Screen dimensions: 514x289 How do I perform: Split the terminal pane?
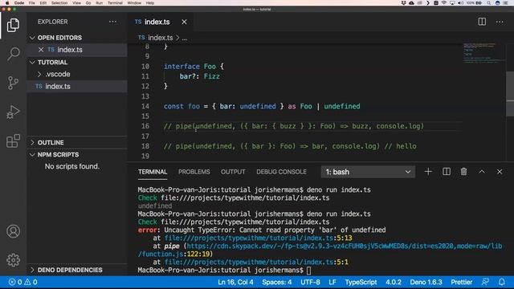[x=447, y=172]
